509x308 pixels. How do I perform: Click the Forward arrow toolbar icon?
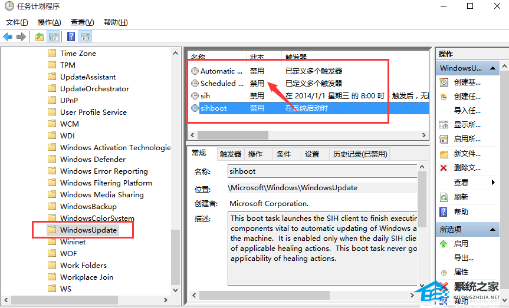coord(21,37)
